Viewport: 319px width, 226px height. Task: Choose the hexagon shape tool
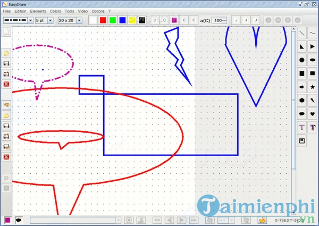(x=301, y=100)
